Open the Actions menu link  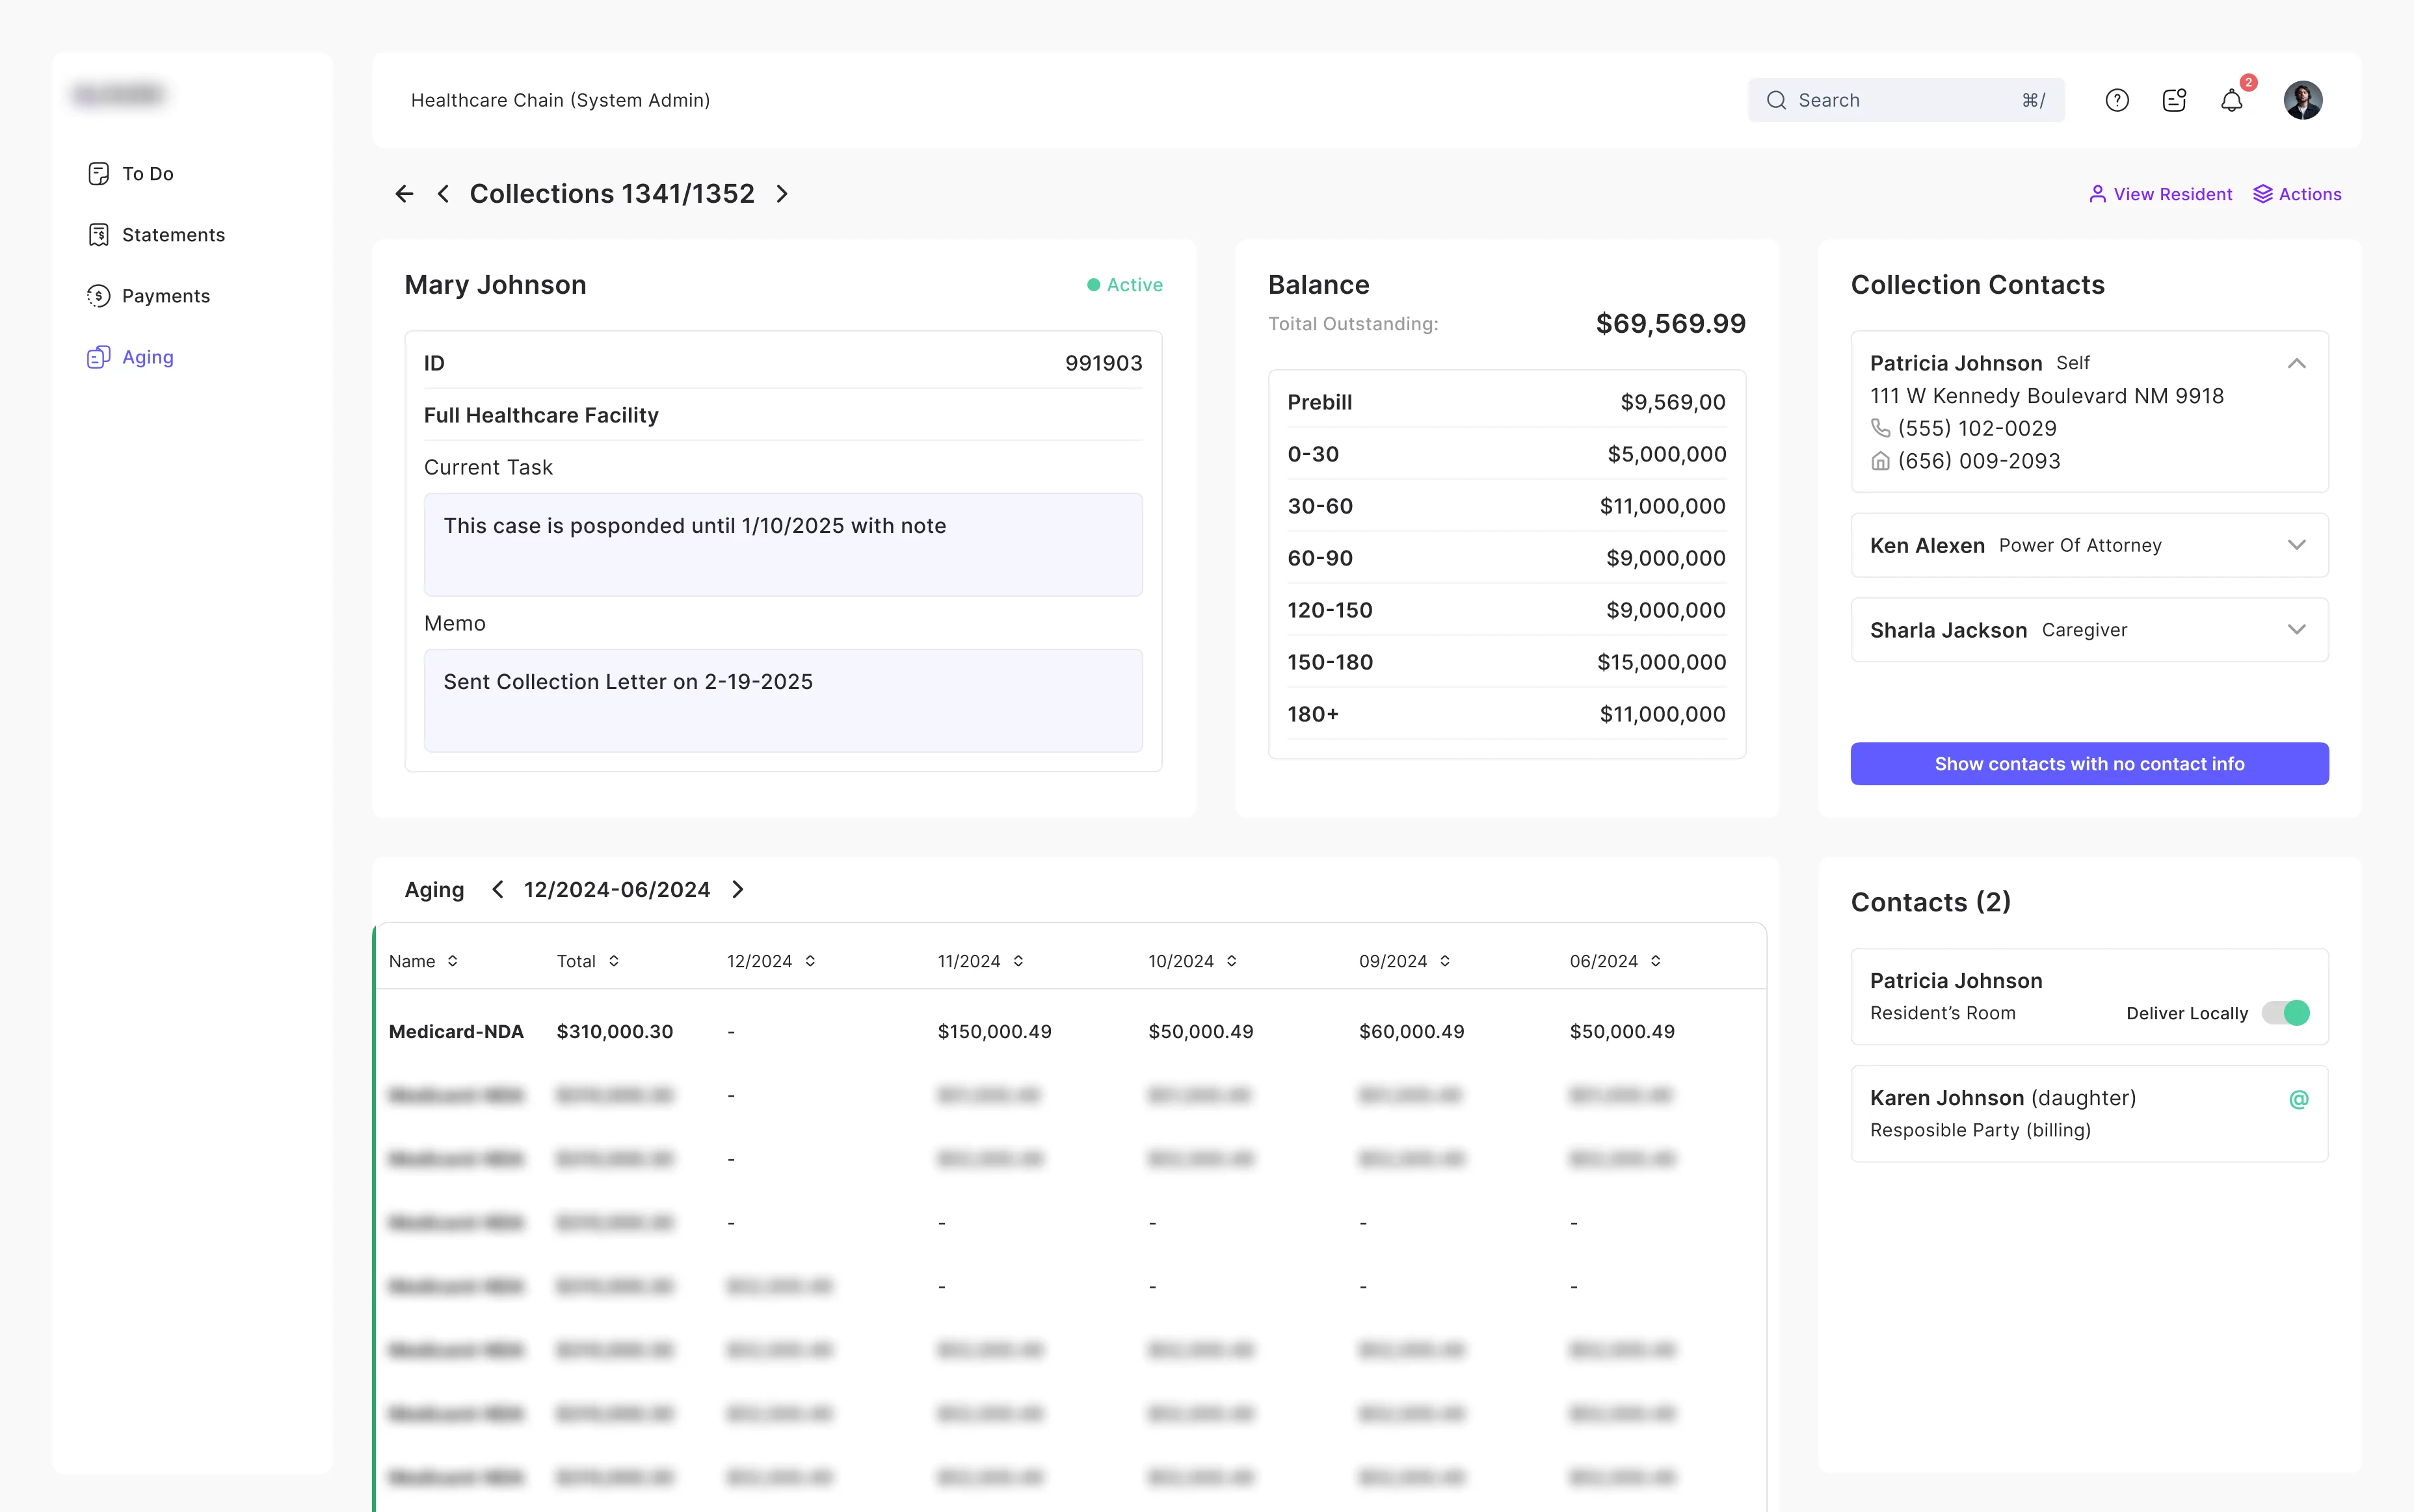2297,194
